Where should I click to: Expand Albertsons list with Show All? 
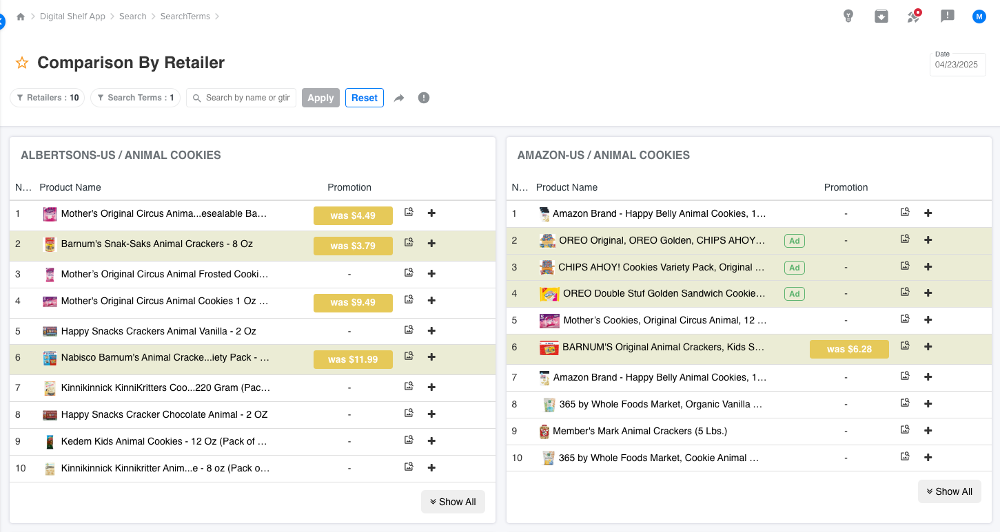pyautogui.click(x=453, y=502)
